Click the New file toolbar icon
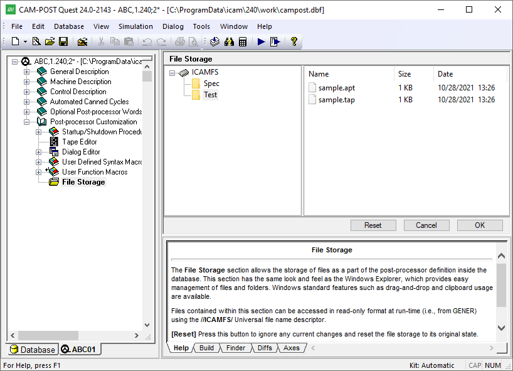 [x=15, y=41]
